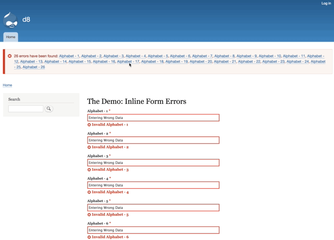Image resolution: width=334 pixels, height=240 pixels.
Task: Click the Alphabet - 5 field label
Action: [98, 201]
